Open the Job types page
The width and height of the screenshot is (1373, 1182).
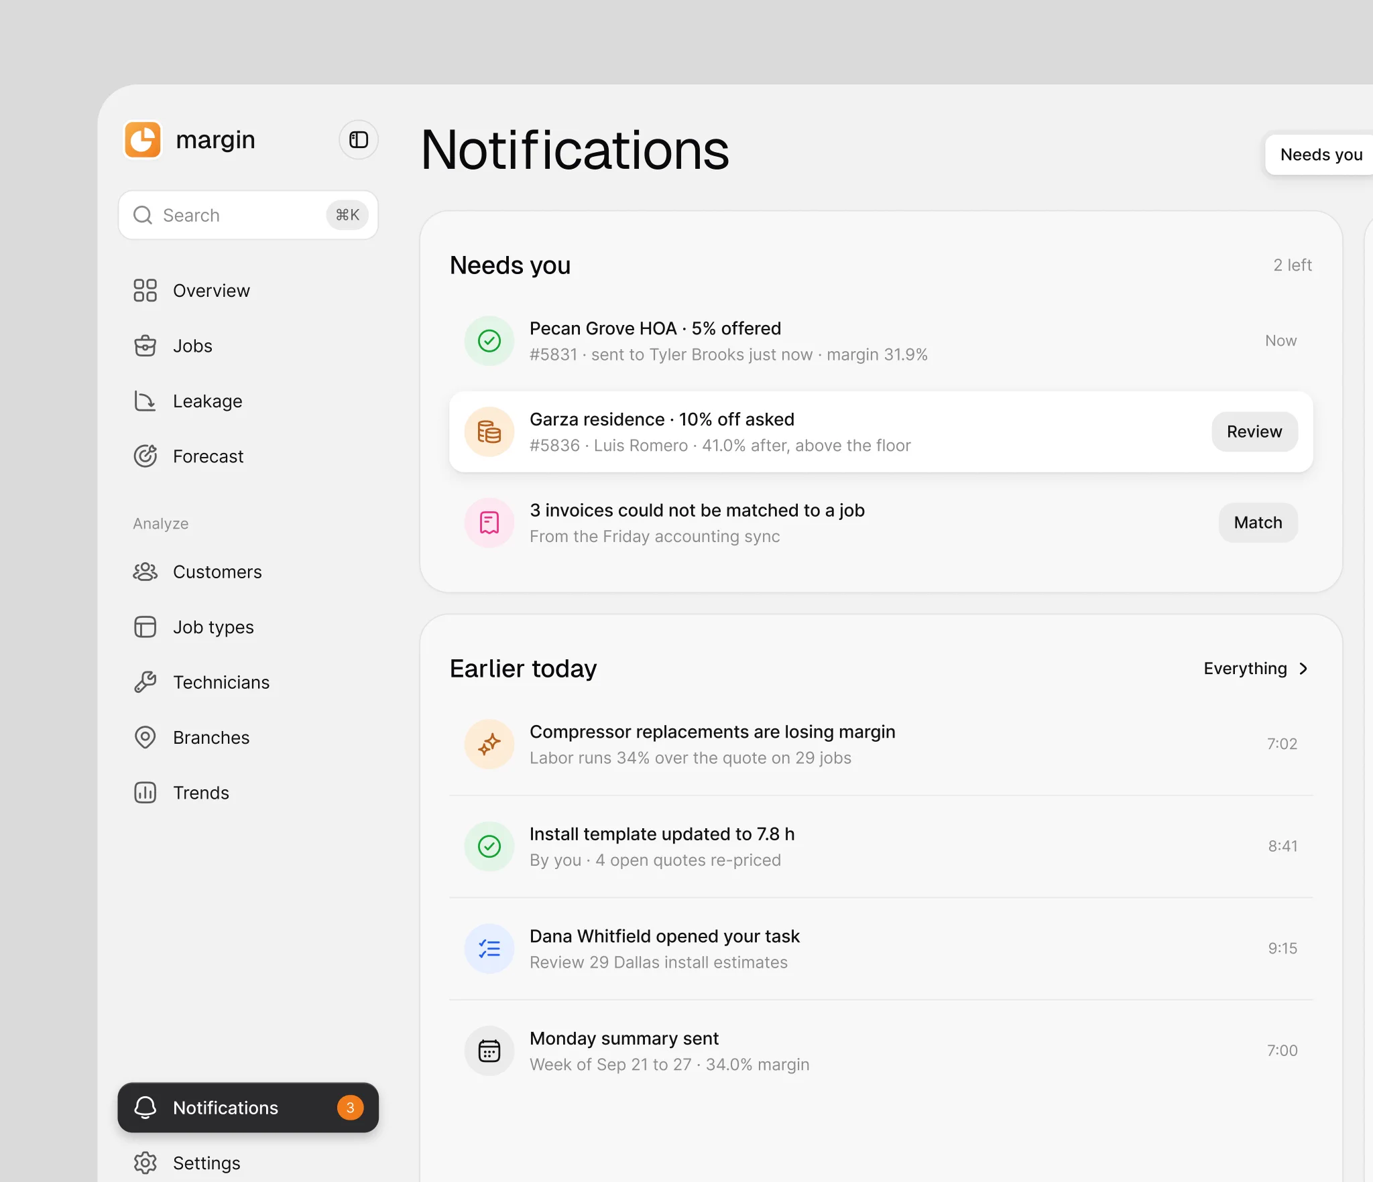248,627
